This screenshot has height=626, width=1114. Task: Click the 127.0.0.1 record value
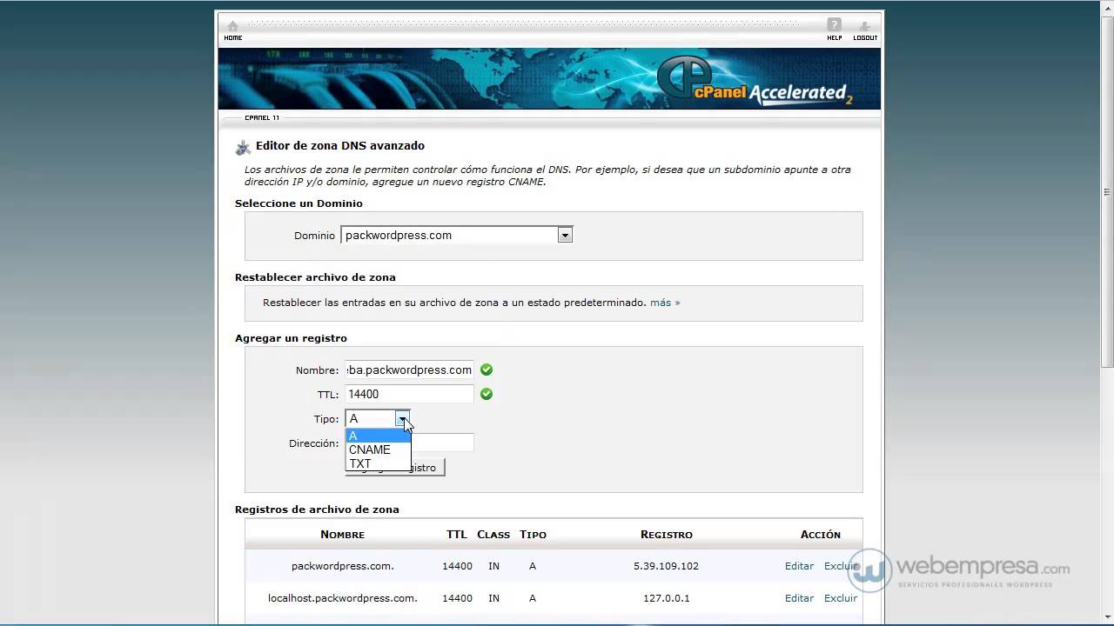tap(667, 598)
